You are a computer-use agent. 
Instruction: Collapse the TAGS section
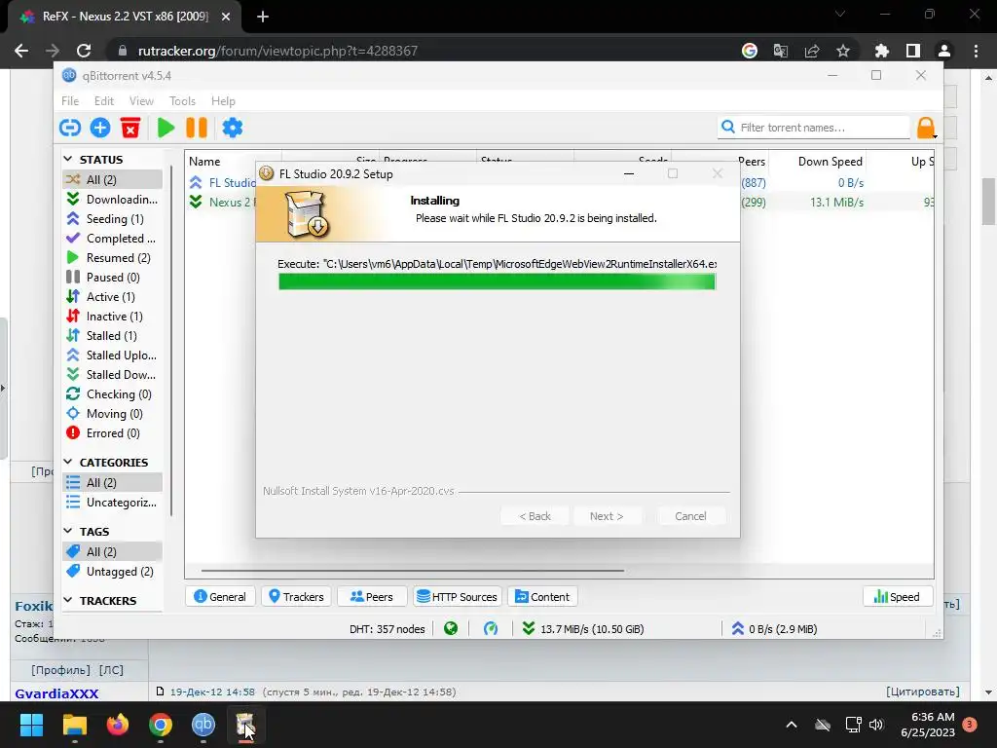68,531
